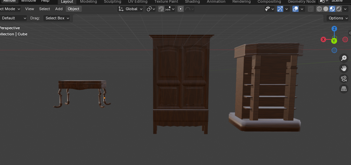Open the Options dropdown

pos(338,18)
